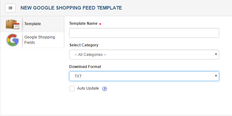Open the All Categories combo box
The width and height of the screenshot is (232, 116).
click(x=144, y=55)
